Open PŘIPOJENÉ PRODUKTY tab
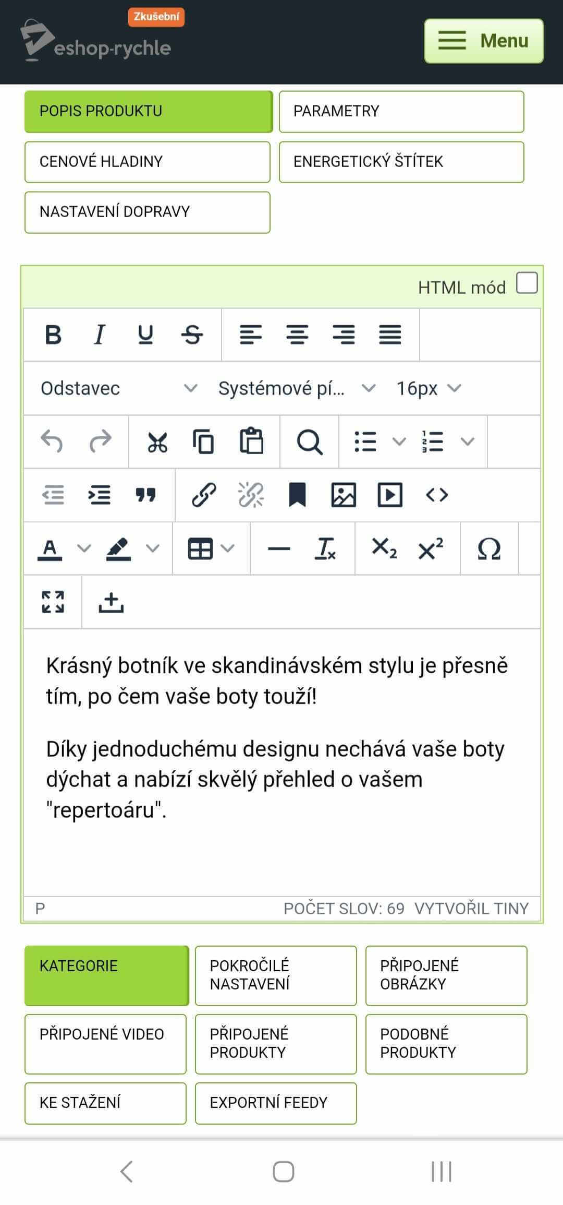The image size is (563, 1205). pos(276,1044)
